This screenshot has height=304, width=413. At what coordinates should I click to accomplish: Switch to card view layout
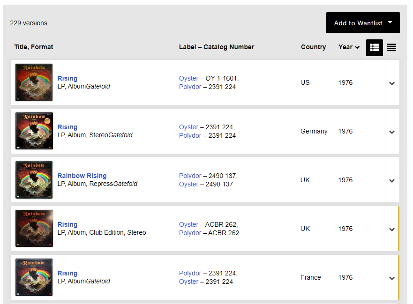click(374, 47)
